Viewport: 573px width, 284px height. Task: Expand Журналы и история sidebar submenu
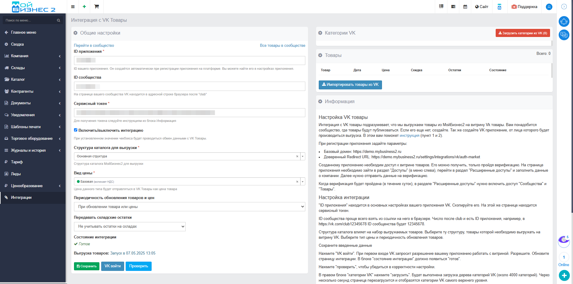click(x=33, y=150)
